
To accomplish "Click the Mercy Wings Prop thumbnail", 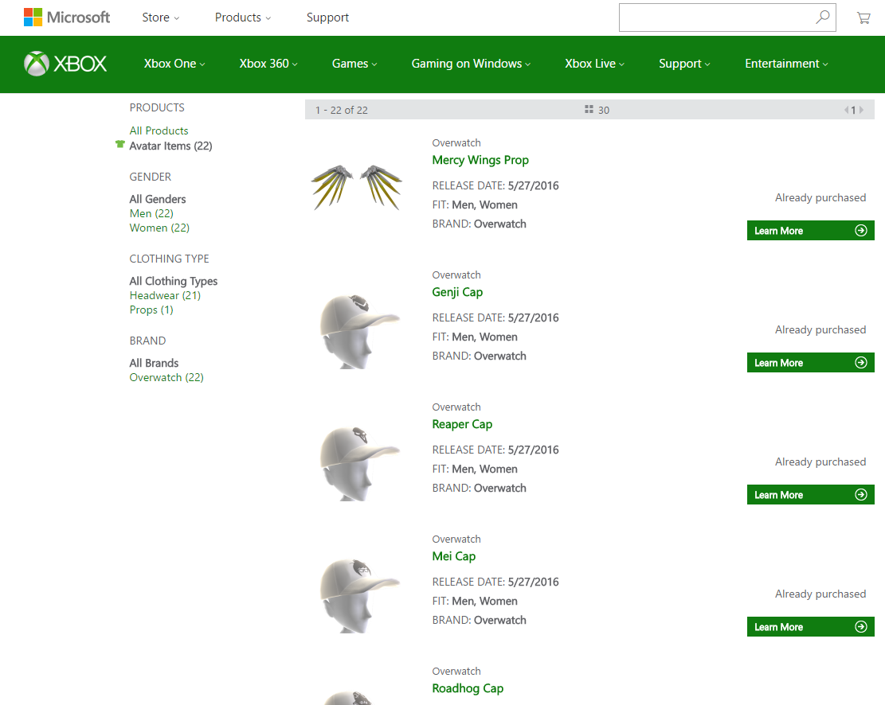I will point(357,186).
